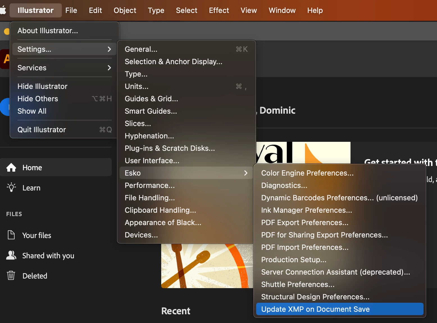Image resolution: width=437 pixels, height=323 pixels.
Task: Open Plug-ins & Scratch Disks... settings
Action: (186, 148)
